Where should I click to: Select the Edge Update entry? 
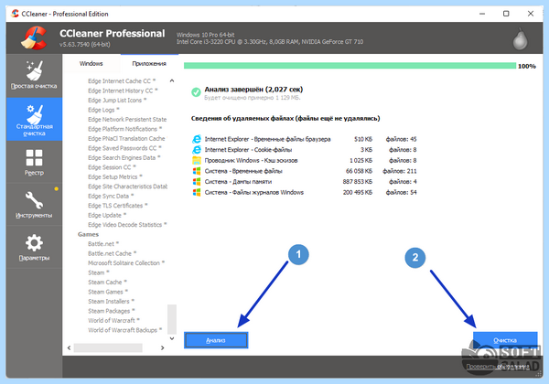click(107, 215)
